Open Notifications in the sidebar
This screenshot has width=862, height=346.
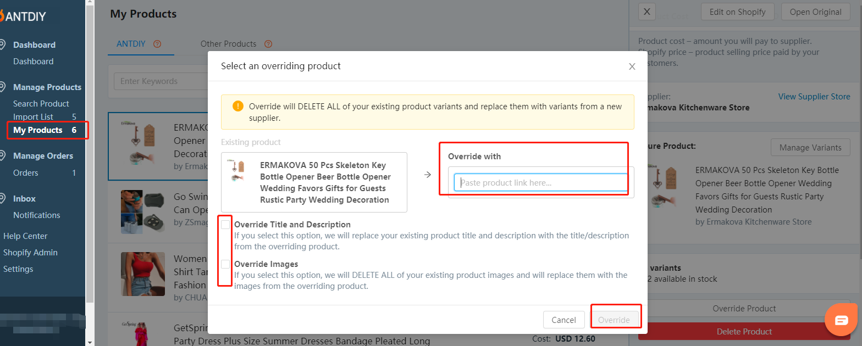[x=37, y=215]
